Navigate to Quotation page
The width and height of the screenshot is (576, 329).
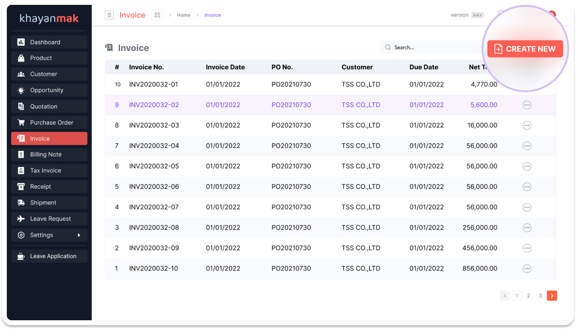coord(49,106)
